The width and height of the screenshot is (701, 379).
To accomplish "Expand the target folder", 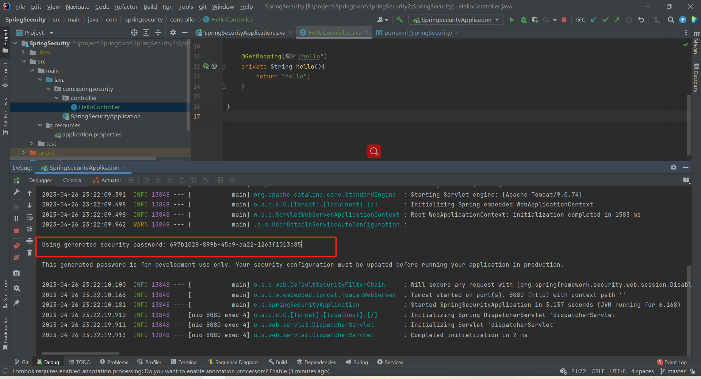I will point(23,152).
